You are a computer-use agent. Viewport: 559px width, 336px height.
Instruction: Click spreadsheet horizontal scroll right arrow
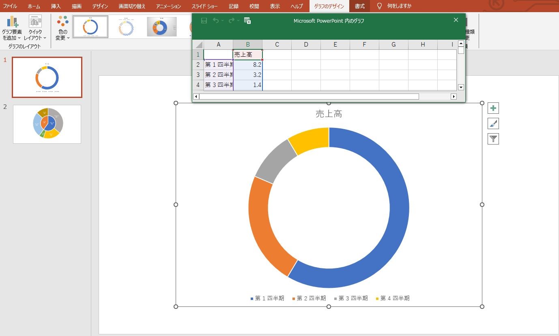pyautogui.click(x=454, y=96)
